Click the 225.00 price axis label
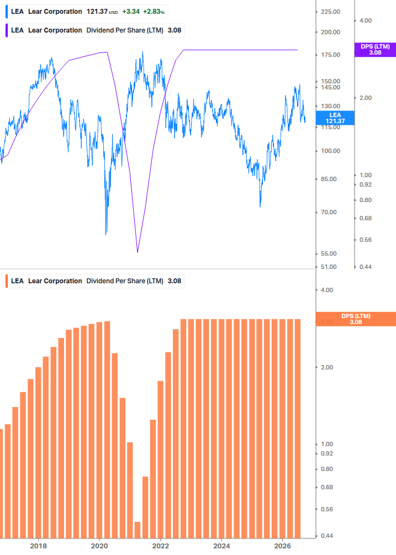The image size is (396, 555). pyautogui.click(x=330, y=12)
